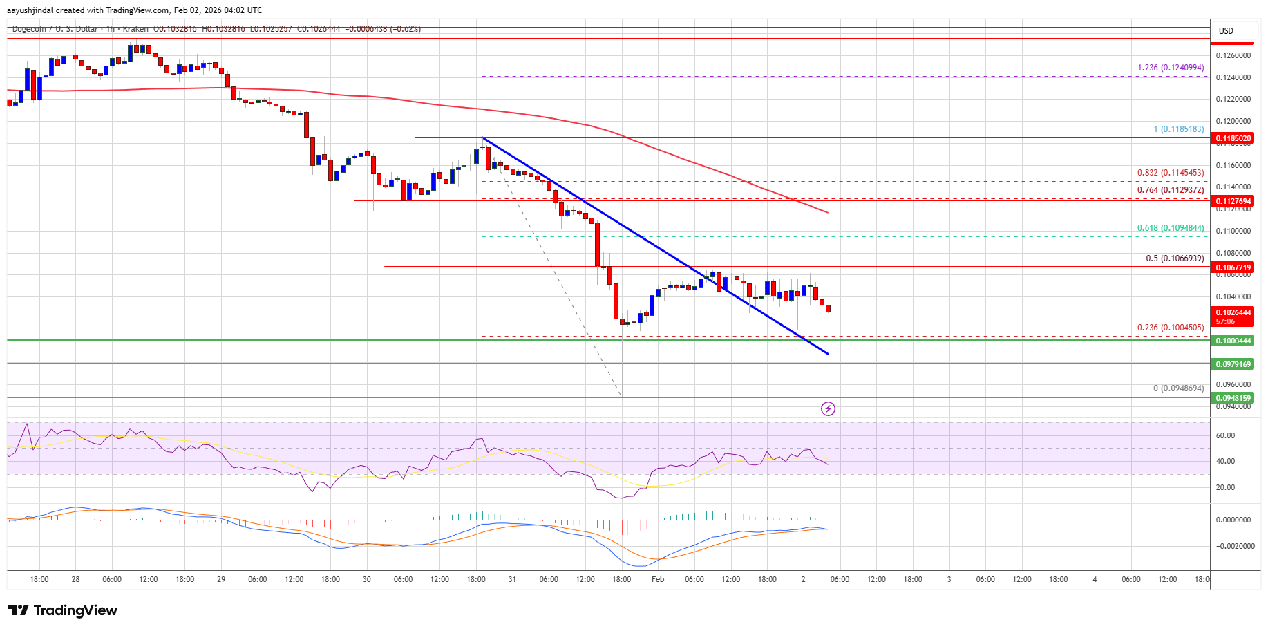Screen dimensions: 1268x631
Task: Click the green 0.0948159 price tag
Action: click(x=1233, y=398)
